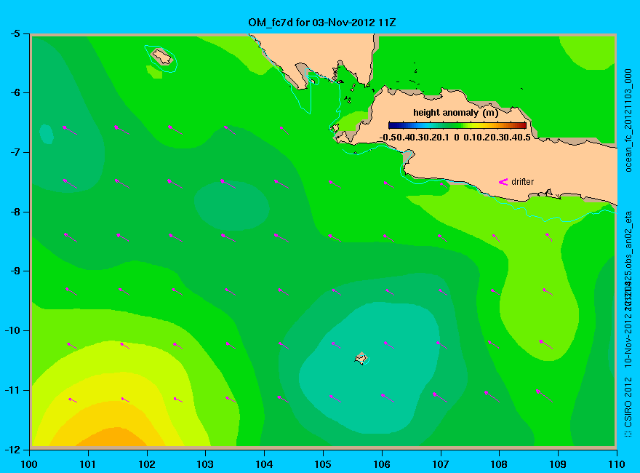This screenshot has width=640, height=473.
Task: Click the 100 longitude tick label
Action: 29,464
